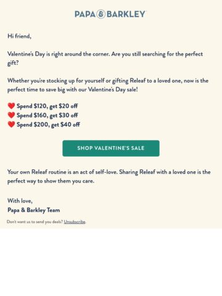Click the heart next to Spend $160
This screenshot has width=222, height=296.
pos(11,115)
